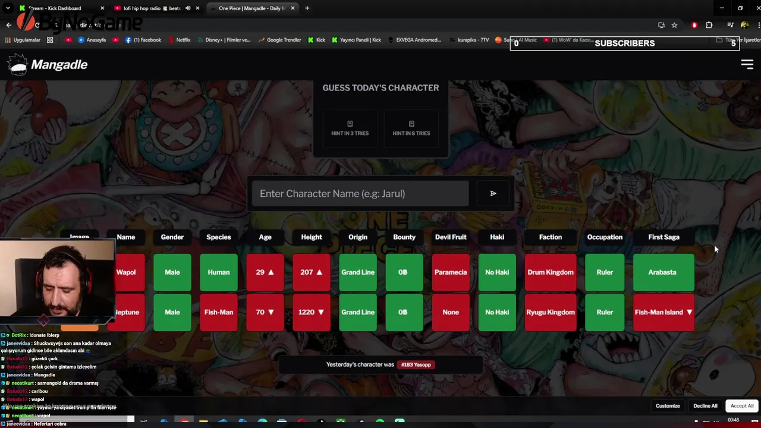
Task: Click the Fish-Man species cell
Action: [219, 312]
